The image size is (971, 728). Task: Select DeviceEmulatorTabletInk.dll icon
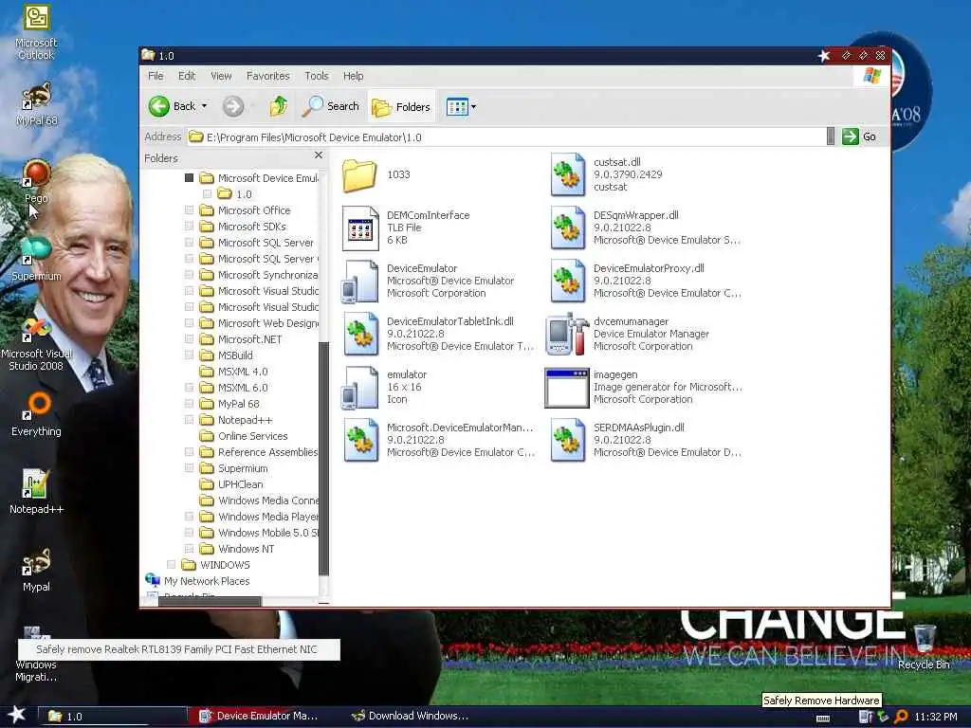[x=360, y=334]
